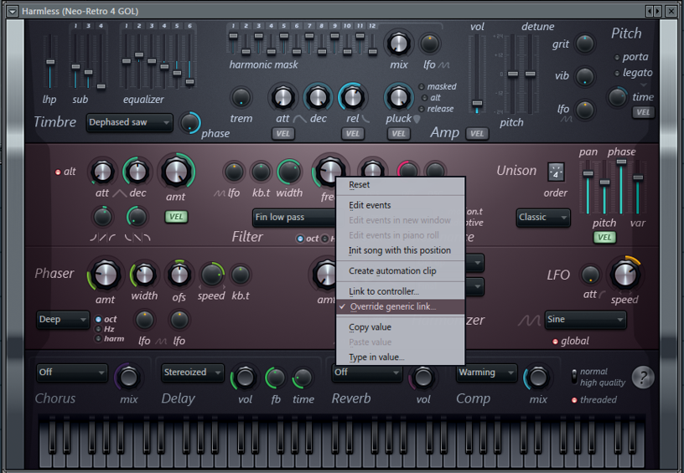Click the trem knob
684x473 pixels.
[241, 97]
